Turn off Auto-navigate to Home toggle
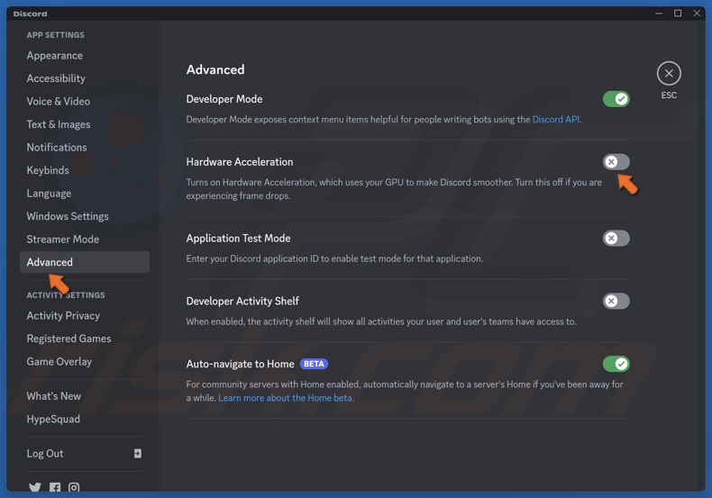This screenshot has width=712, height=498. coord(616,364)
